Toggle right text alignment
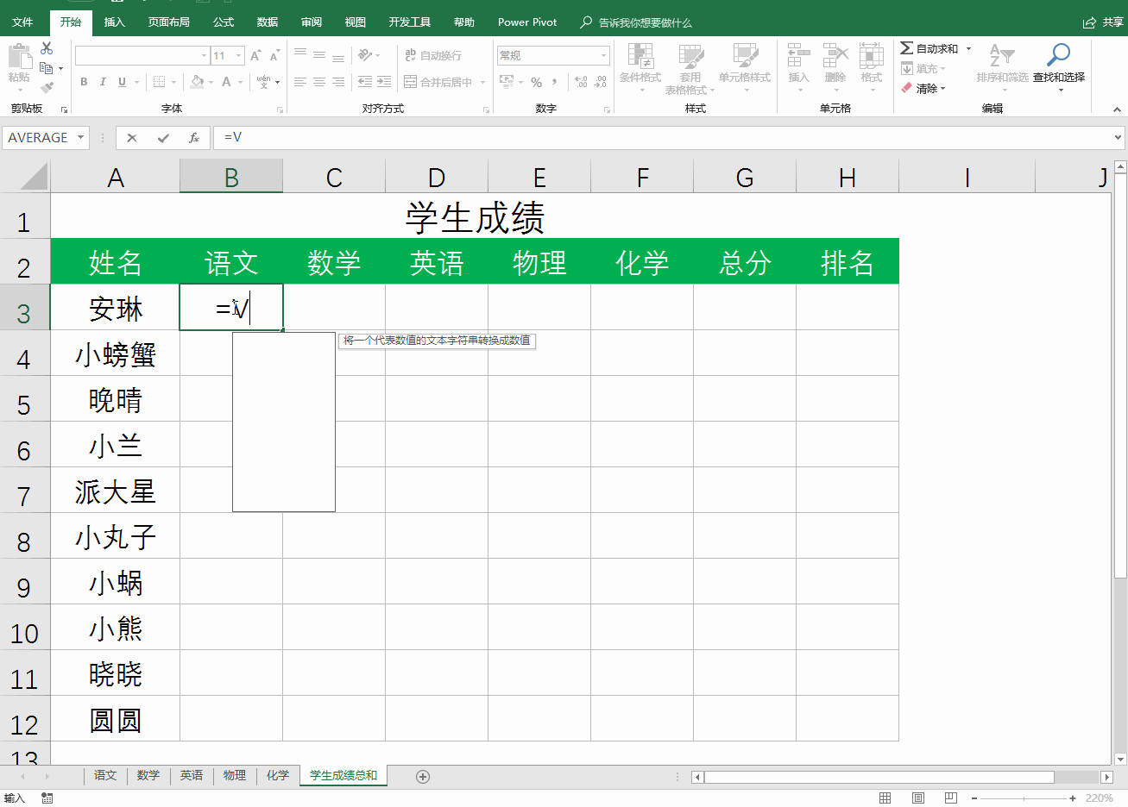 click(x=338, y=82)
